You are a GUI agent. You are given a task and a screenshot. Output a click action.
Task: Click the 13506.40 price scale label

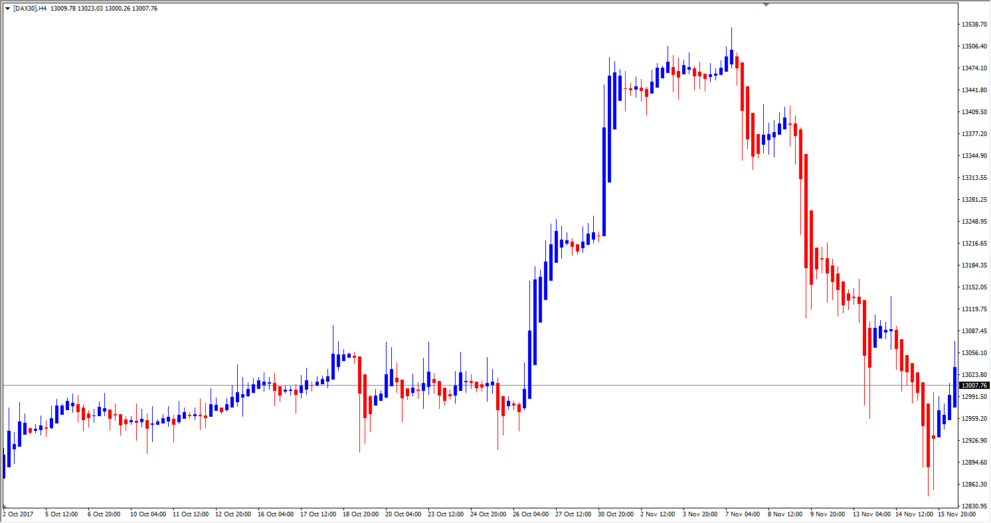(x=974, y=46)
